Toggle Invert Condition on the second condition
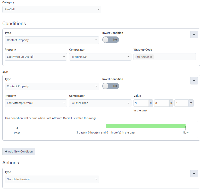The height and width of the screenshot is (191, 209). coord(111,86)
